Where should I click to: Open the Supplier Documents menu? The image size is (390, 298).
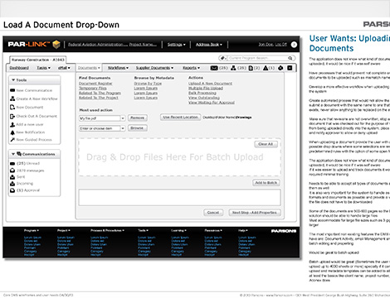pos(154,68)
